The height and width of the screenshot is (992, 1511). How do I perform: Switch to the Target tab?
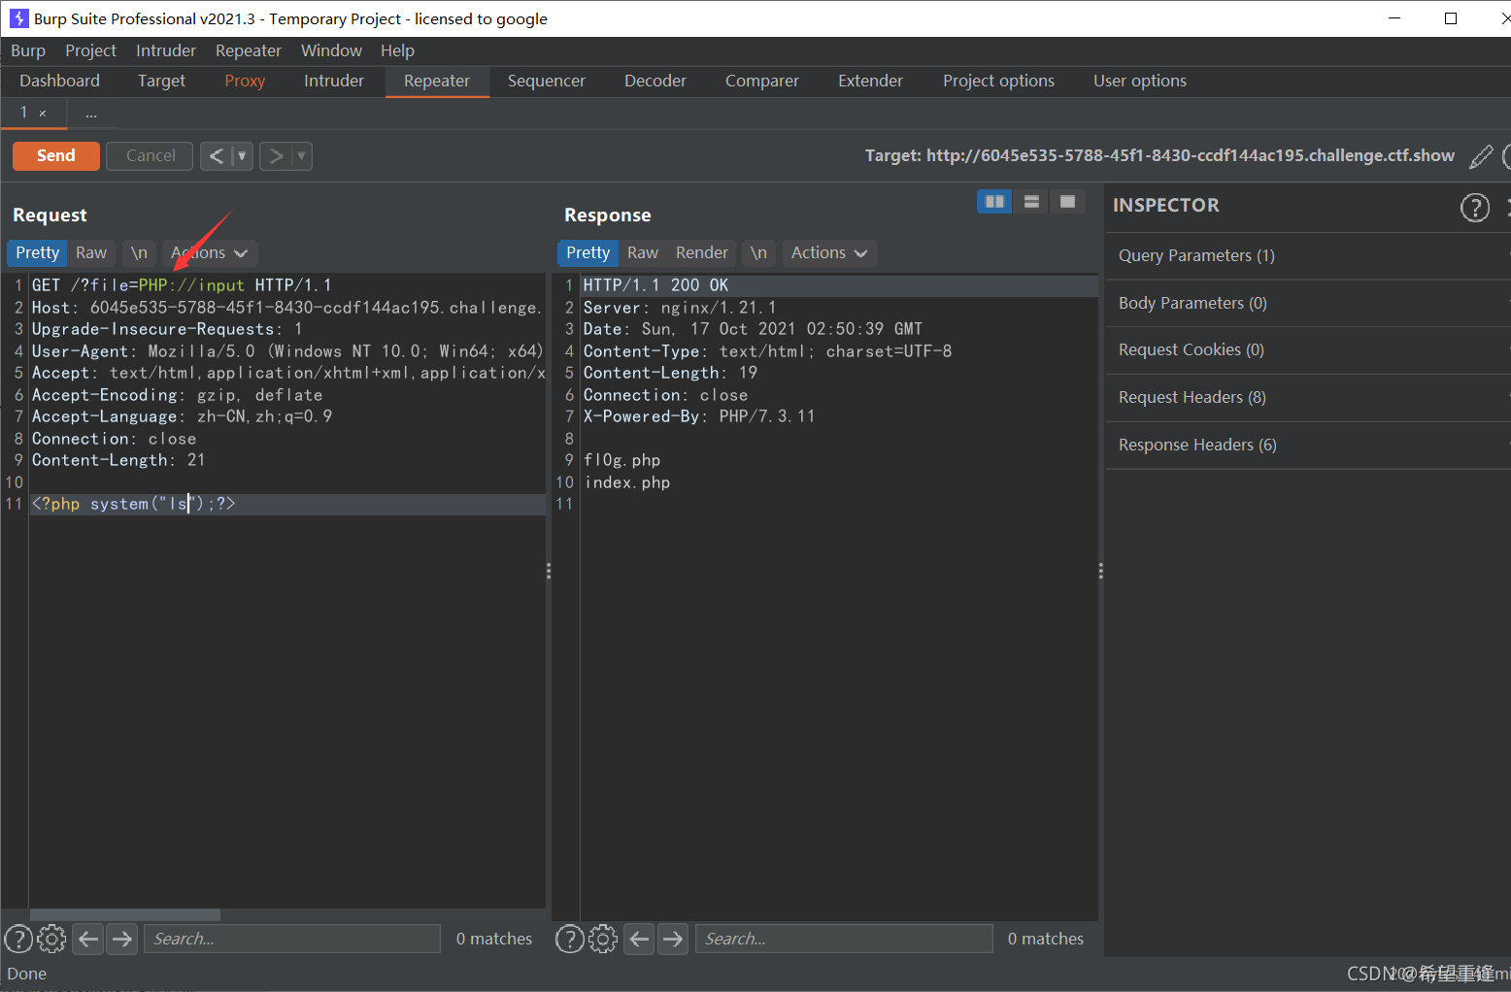point(161,81)
